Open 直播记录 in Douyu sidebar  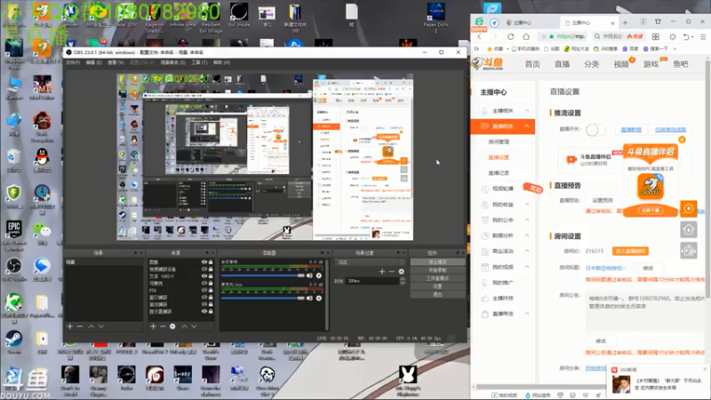point(499,172)
